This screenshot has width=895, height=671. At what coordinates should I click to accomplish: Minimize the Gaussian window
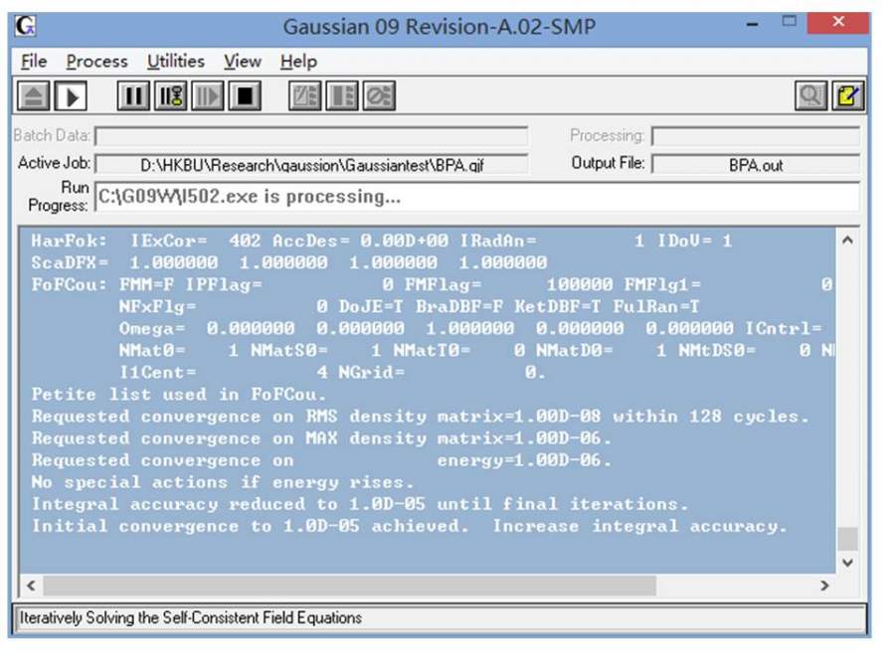pyautogui.click(x=753, y=24)
